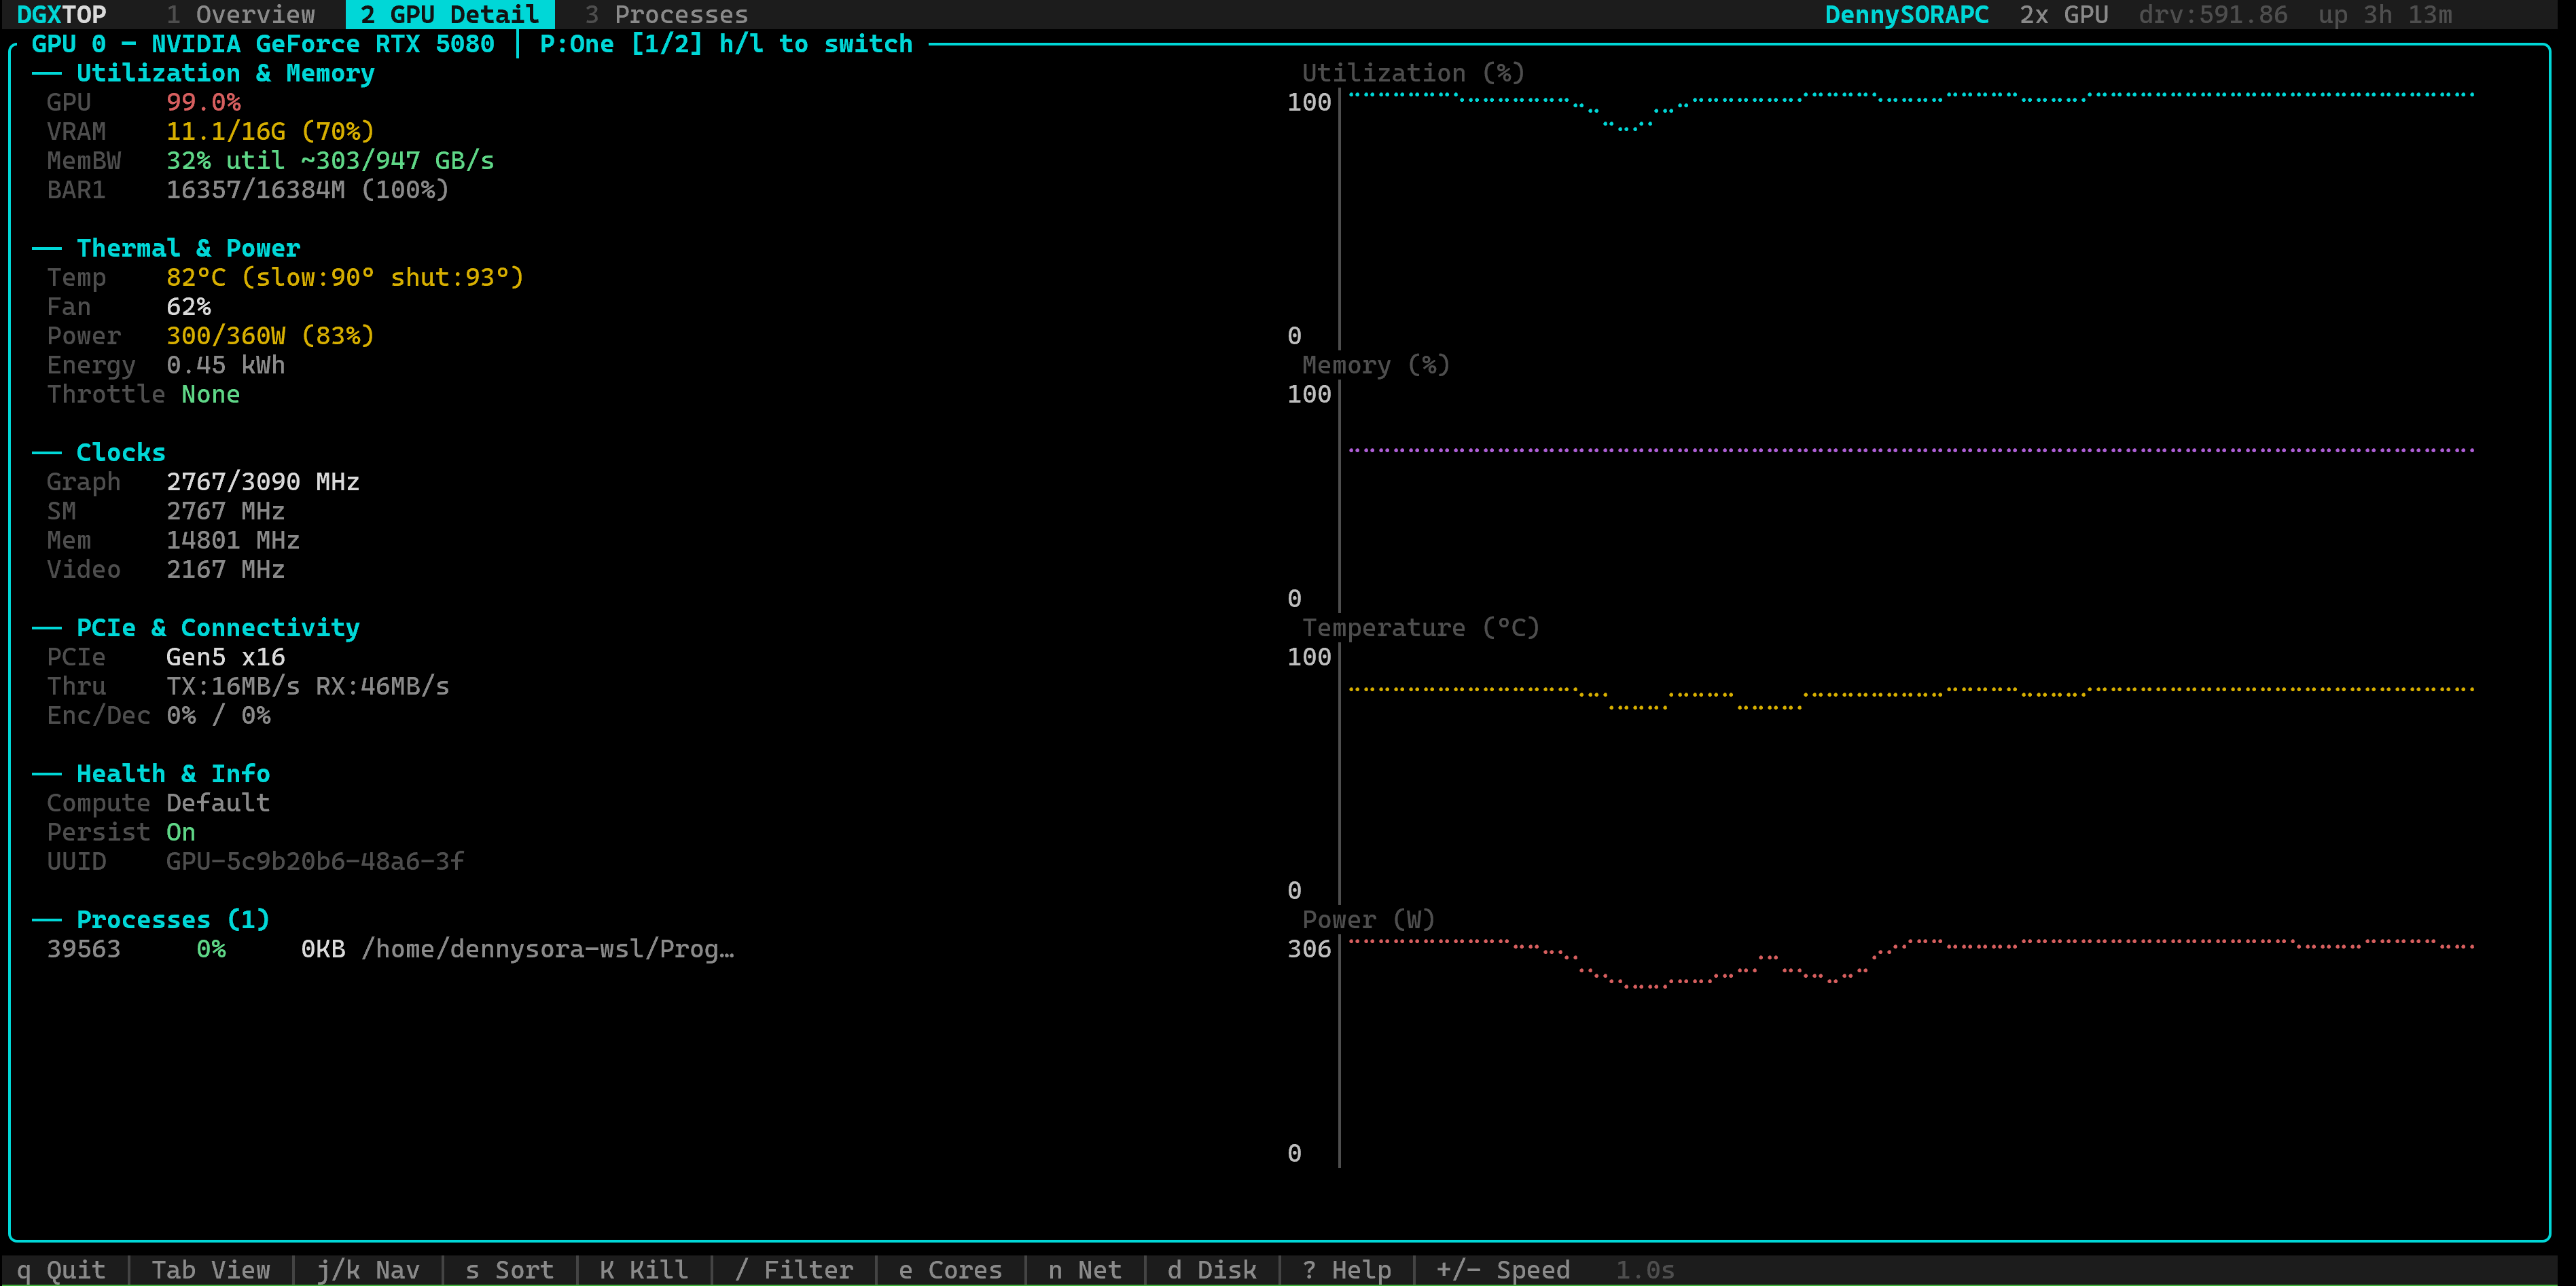Select the 2 GPU Detail tab
This screenshot has width=2576, height=1286.
tap(450, 15)
